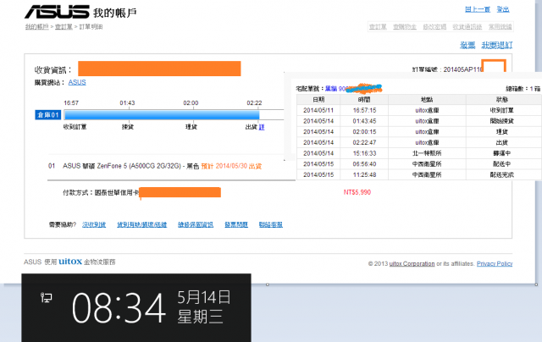The image size is (542, 342).
Task: Click the 我的帳戶 breadcrumb link
Action: [x=36, y=26]
